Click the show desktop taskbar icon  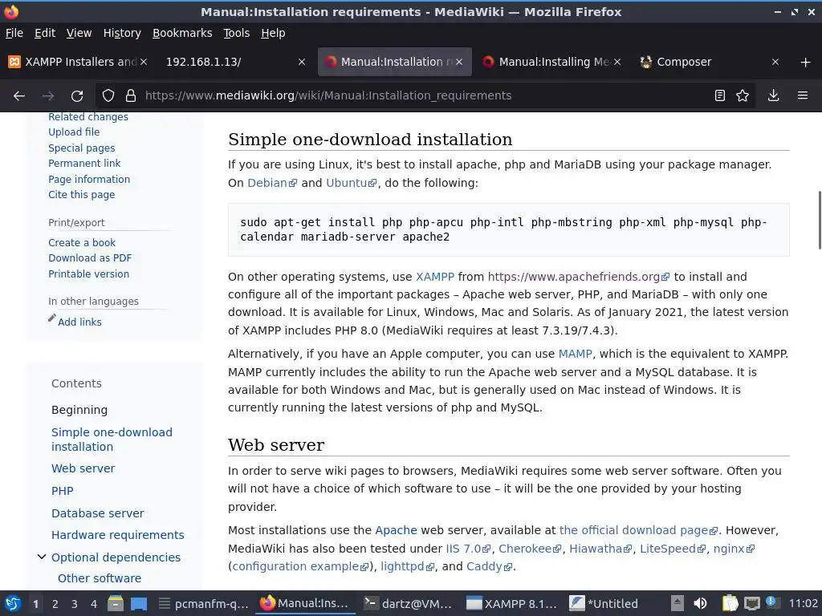(x=139, y=604)
